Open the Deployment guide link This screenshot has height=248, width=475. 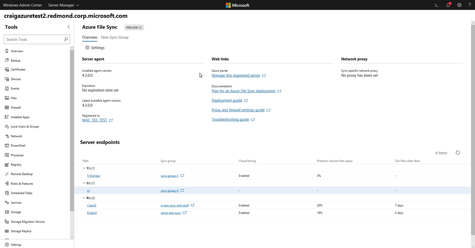point(227,101)
